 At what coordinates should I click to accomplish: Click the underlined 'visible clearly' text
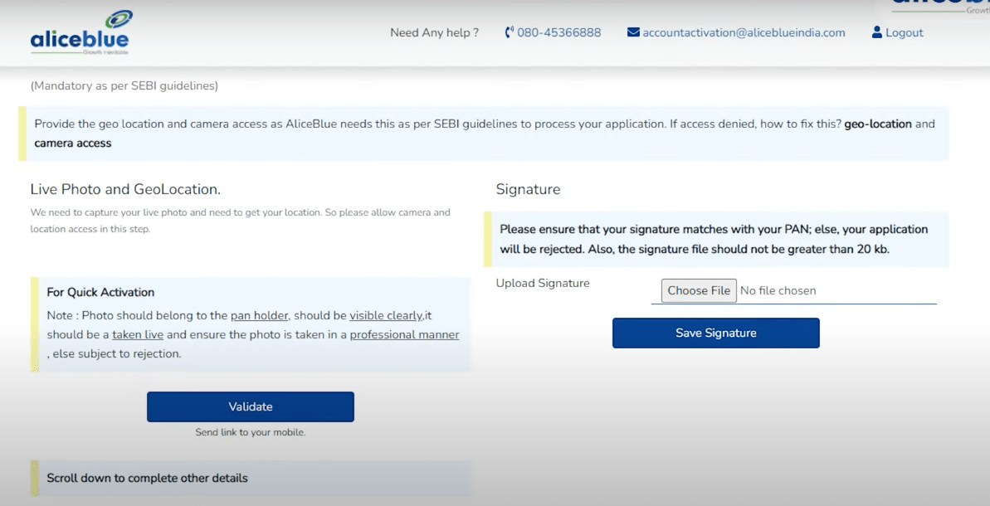click(x=386, y=315)
